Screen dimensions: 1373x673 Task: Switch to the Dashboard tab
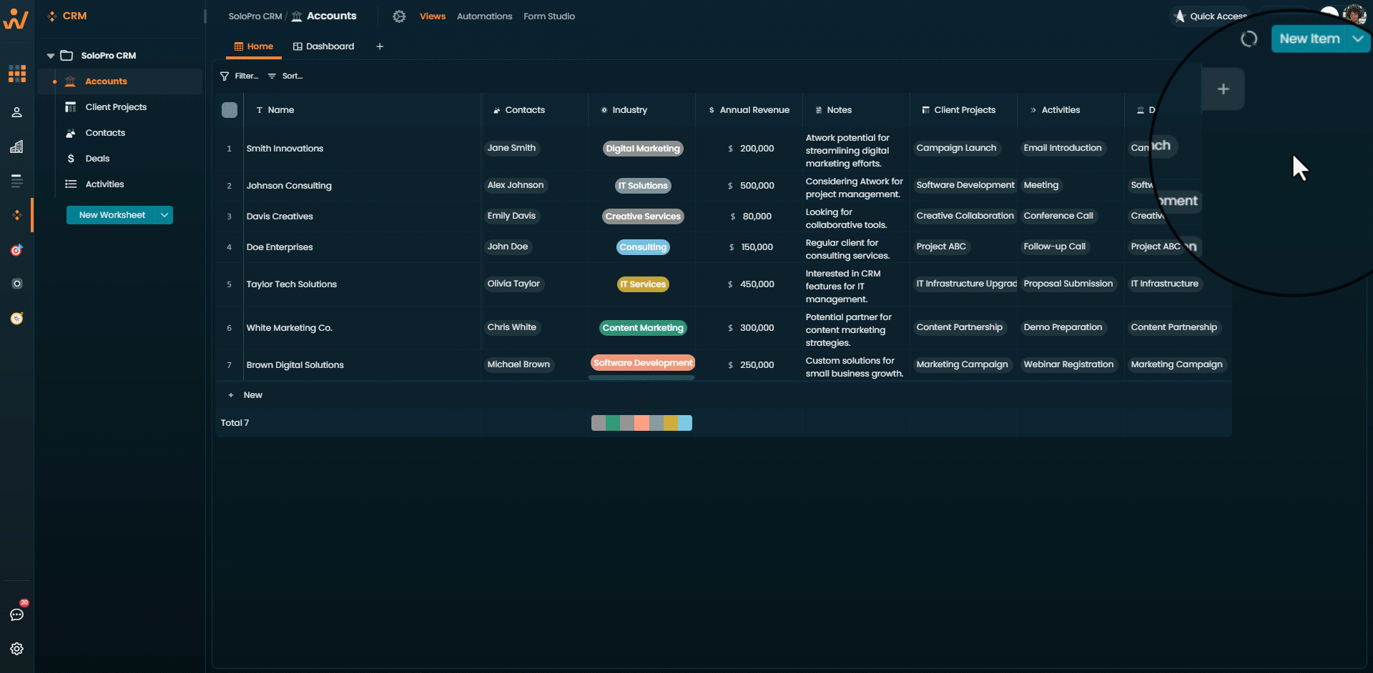tap(324, 46)
